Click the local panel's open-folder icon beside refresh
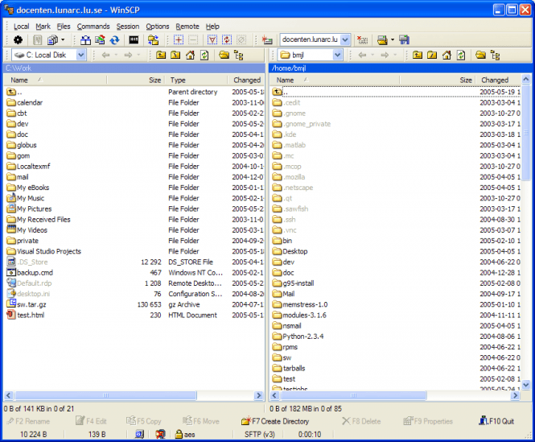 [224, 55]
